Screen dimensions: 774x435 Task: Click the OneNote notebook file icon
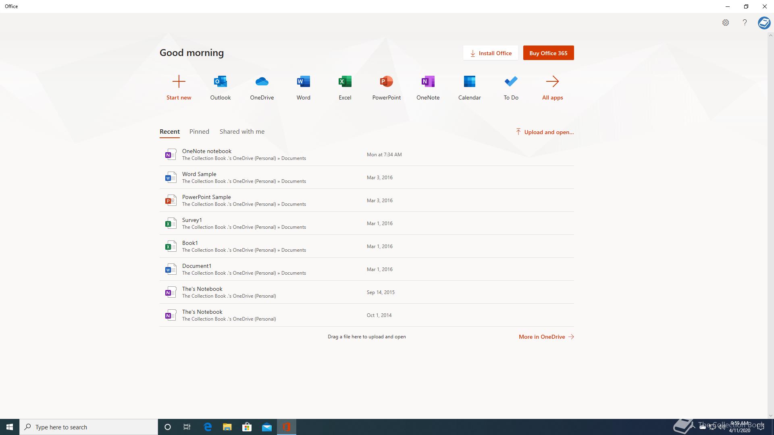(171, 155)
